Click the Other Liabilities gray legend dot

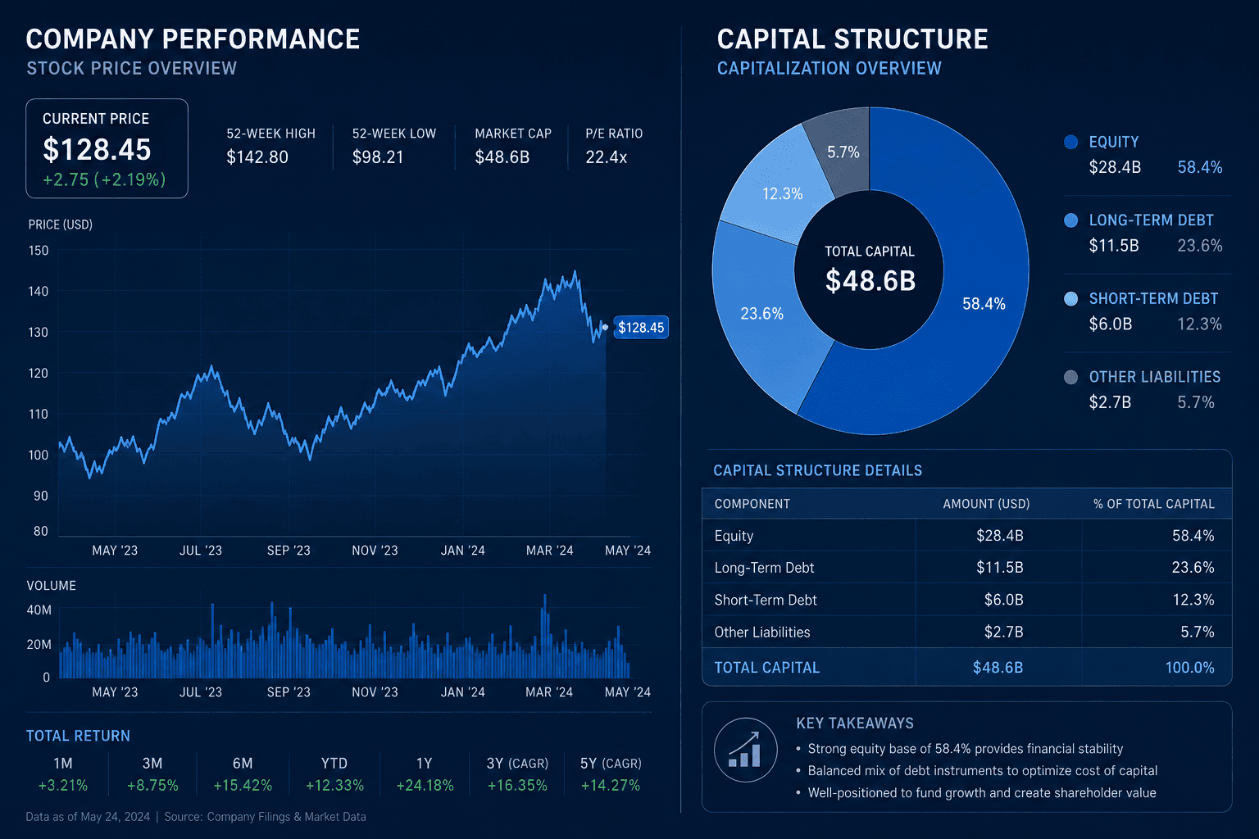(1070, 377)
